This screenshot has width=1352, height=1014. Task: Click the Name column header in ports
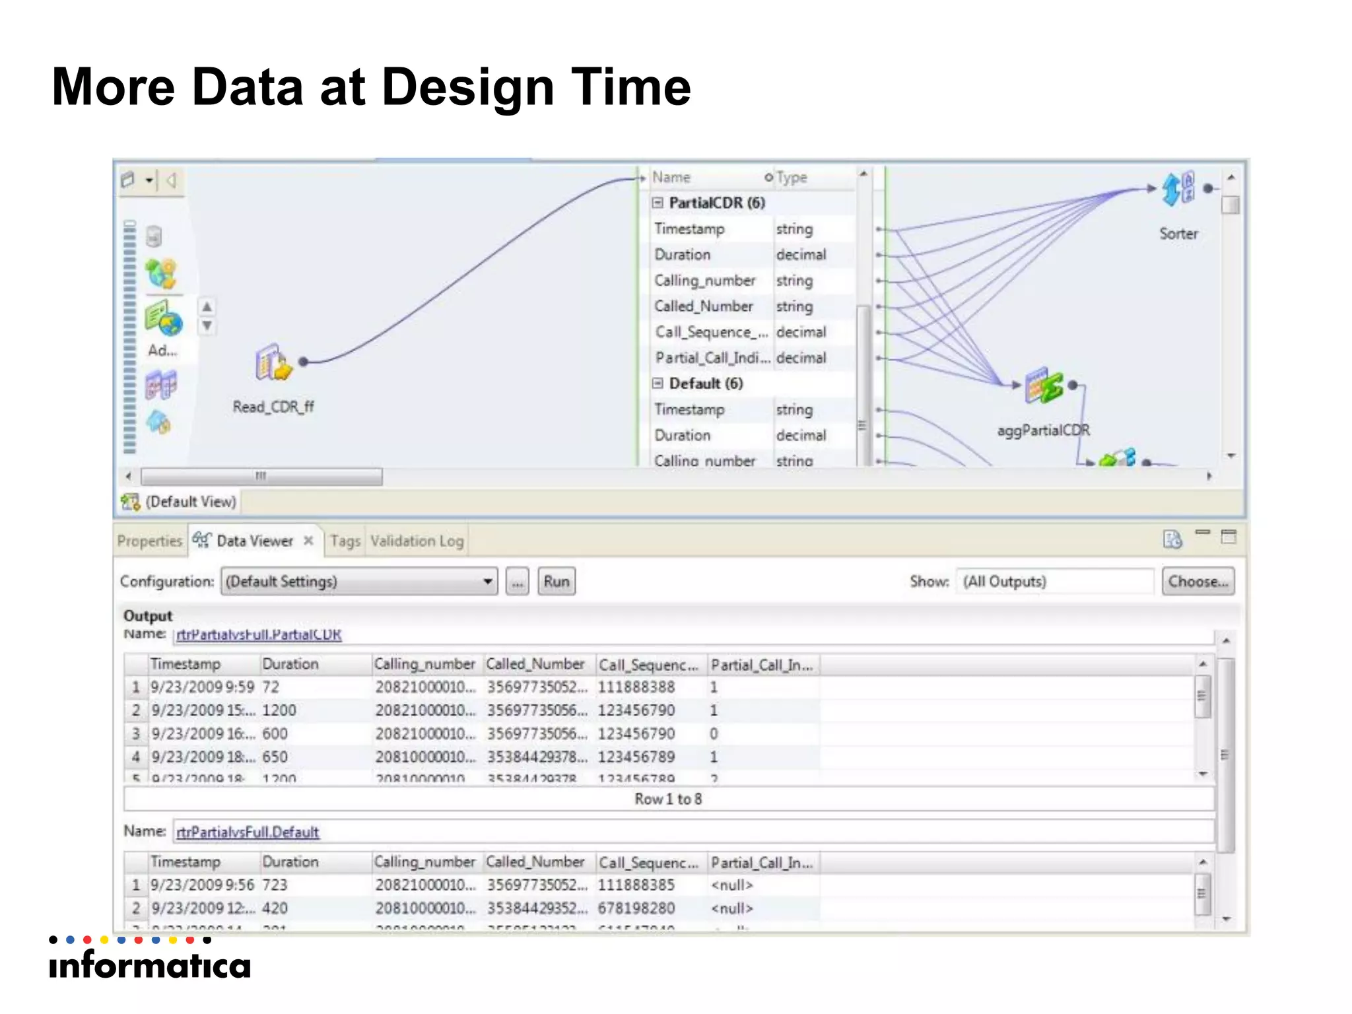(x=711, y=178)
